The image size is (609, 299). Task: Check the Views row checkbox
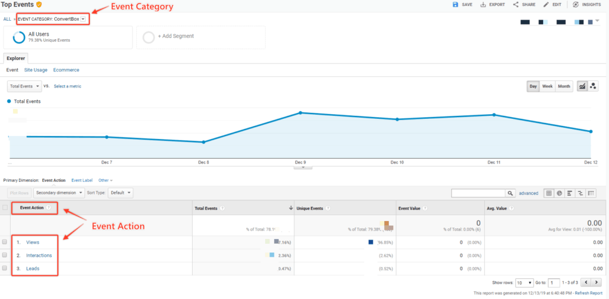point(5,242)
